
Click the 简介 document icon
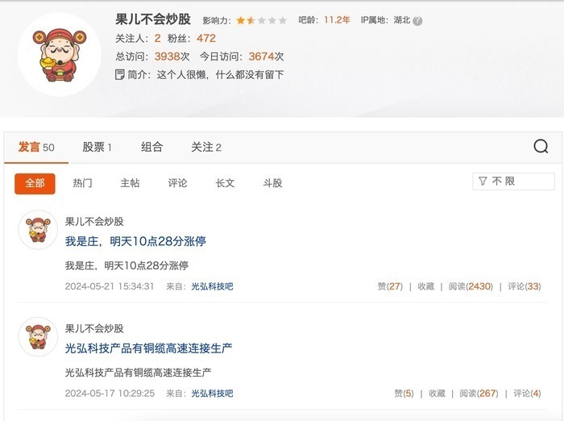coord(119,74)
